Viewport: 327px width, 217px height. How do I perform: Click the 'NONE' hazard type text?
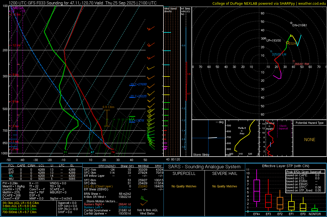pyautogui.click(x=310, y=140)
